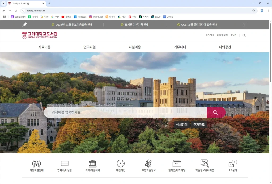Dismiss the notice banner with the X
Viewport: 272px width, 184px height.
click(x=244, y=24)
